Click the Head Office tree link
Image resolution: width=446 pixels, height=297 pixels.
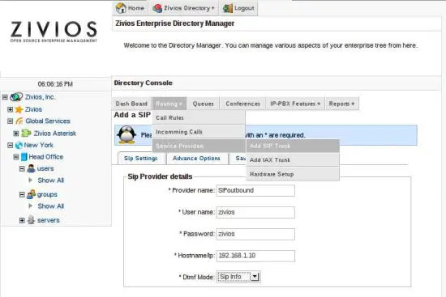tap(45, 157)
